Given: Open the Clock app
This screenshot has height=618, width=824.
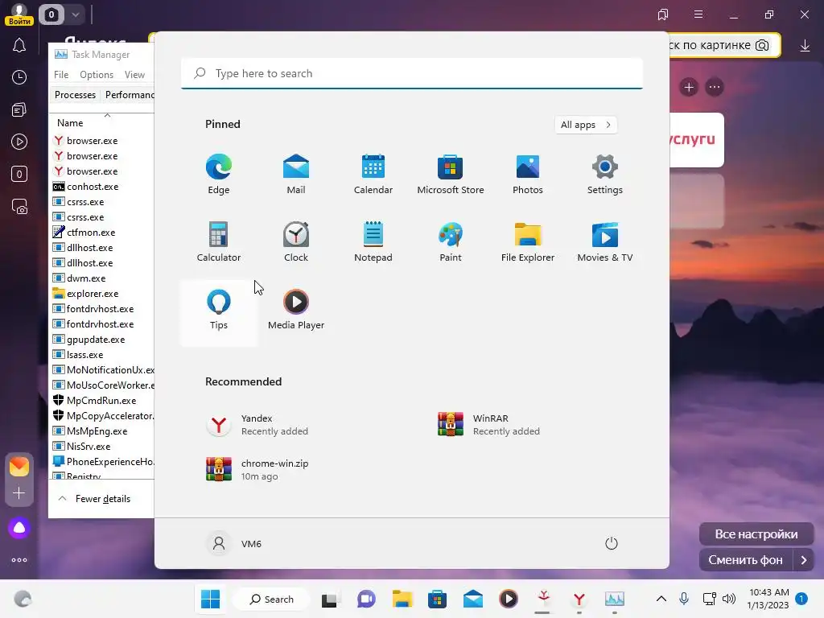Looking at the screenshot, I should [296, 241].
